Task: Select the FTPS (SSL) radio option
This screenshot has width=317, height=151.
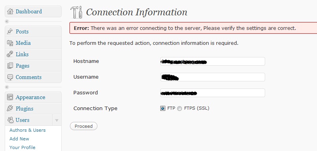Action: (x=180, y=109)
